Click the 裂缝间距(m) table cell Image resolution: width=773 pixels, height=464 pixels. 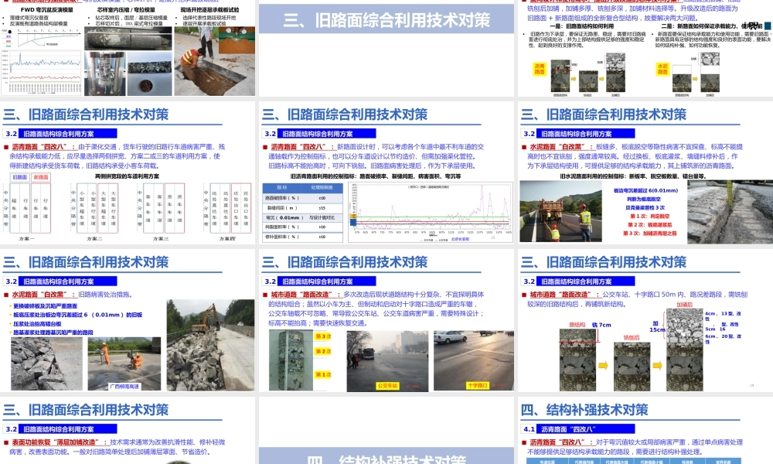(x=282, y=207)
